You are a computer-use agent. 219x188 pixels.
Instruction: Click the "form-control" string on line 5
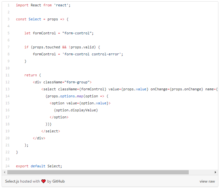point(77,33)
